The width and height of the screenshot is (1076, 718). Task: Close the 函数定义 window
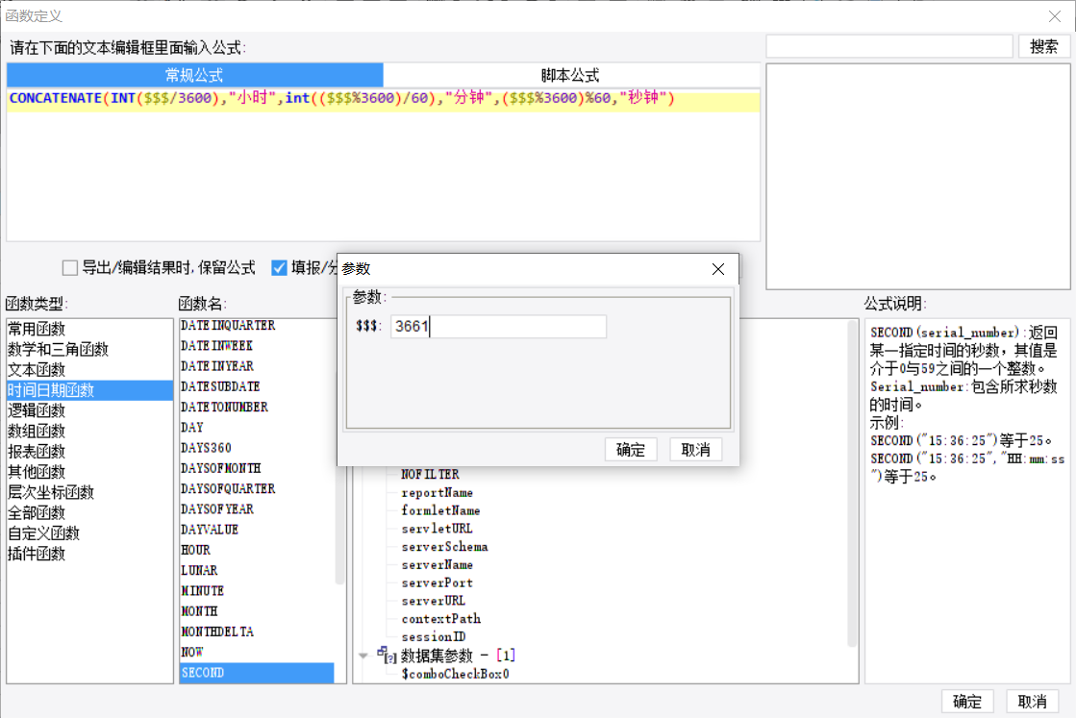point(1055,15)
